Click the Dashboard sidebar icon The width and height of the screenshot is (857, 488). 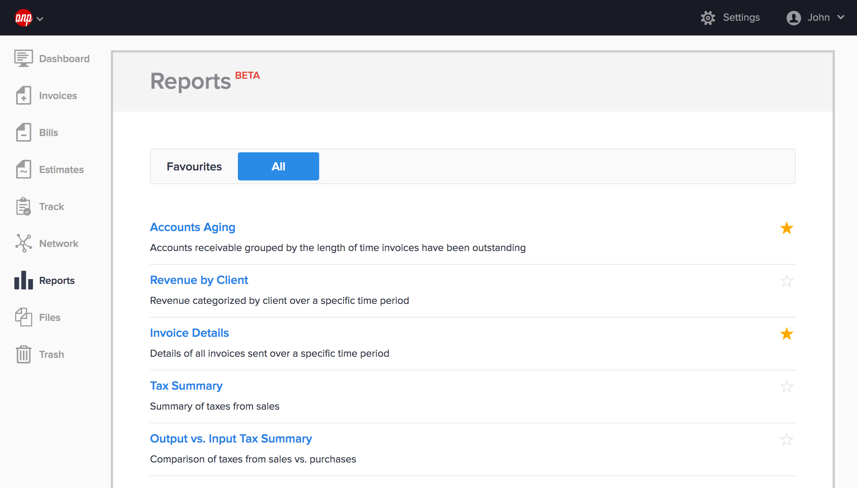pos(23,58)
